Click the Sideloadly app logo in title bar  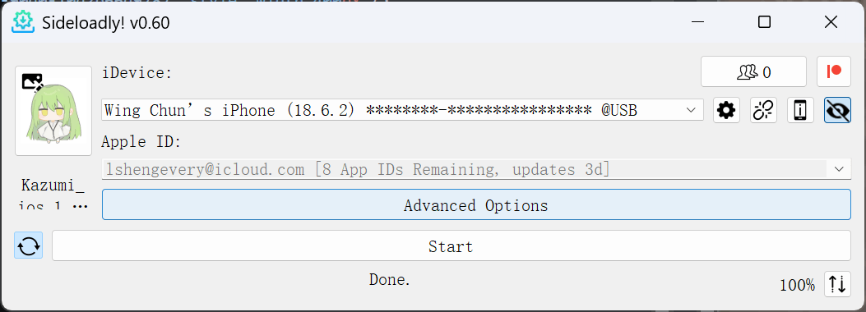click(23, 22)
